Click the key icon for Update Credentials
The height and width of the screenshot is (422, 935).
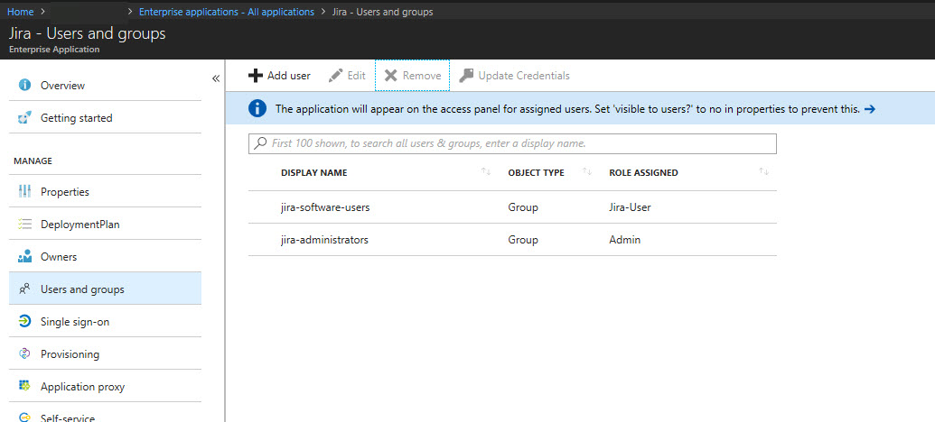click(x=466, y=76)
